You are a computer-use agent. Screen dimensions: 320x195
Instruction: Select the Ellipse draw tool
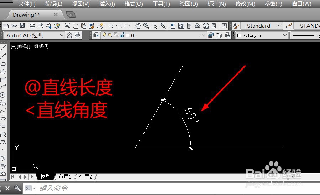click(x=3, y=118)
